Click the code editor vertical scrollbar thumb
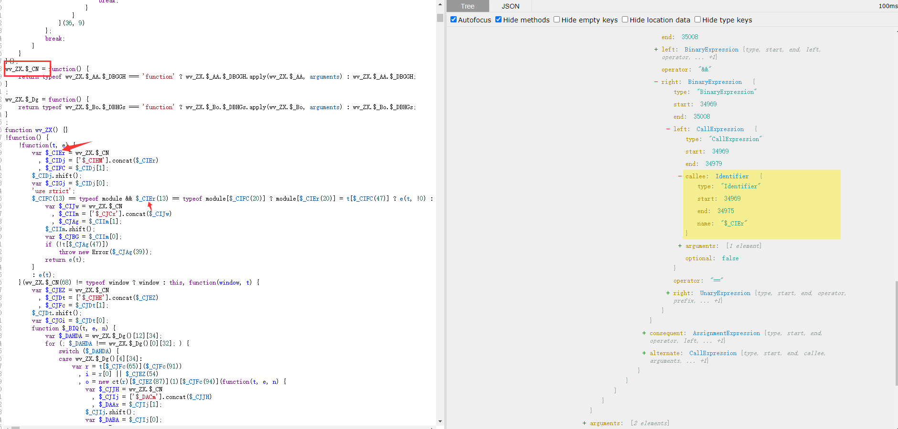Viewport: 898px width, 429px height. (x=440, y=18)
